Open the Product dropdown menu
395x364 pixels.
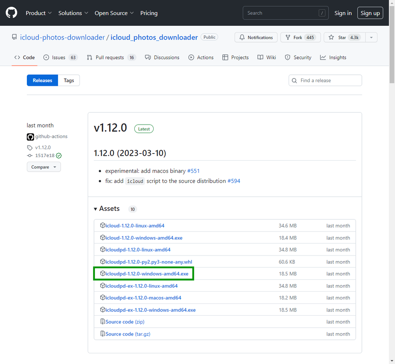(39, 13)
